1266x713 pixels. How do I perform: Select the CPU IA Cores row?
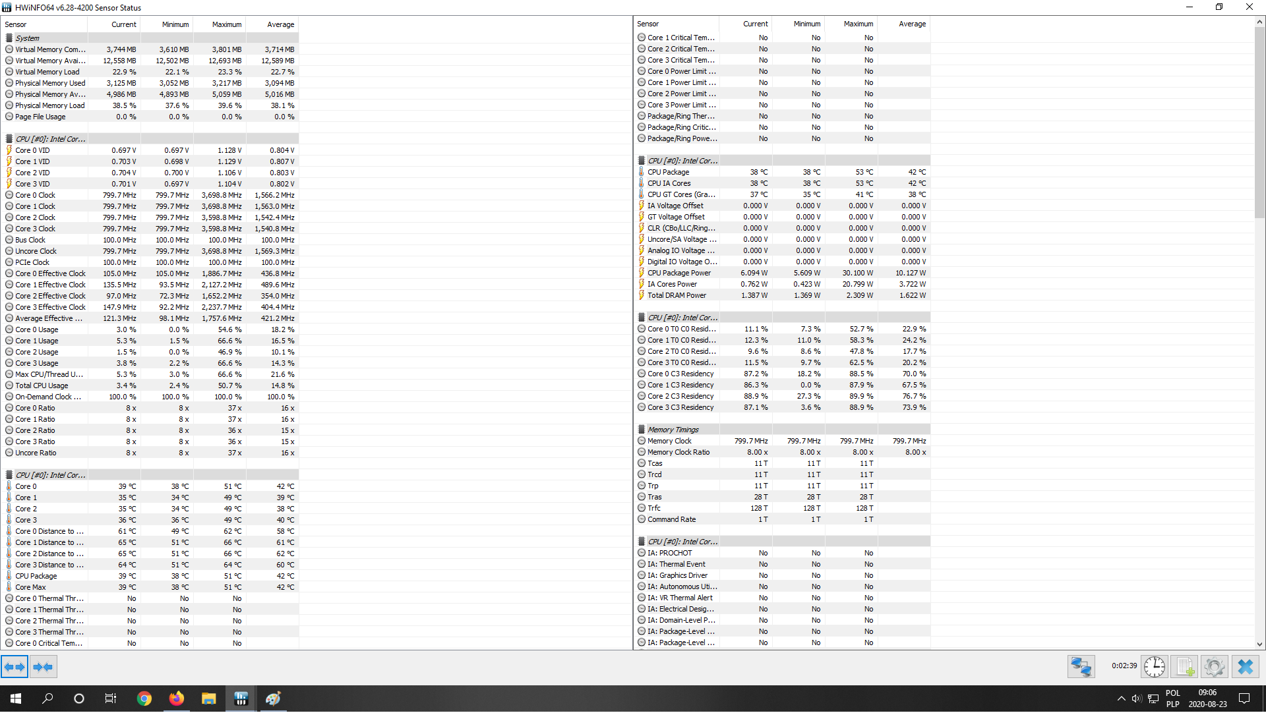[x=782, y=183]
